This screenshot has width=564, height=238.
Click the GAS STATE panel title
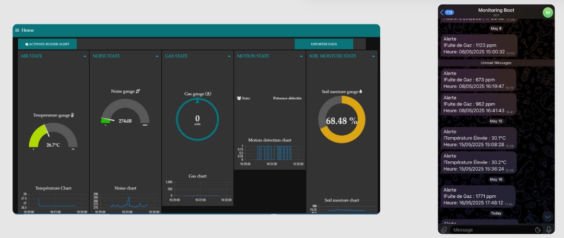point(177,56)
